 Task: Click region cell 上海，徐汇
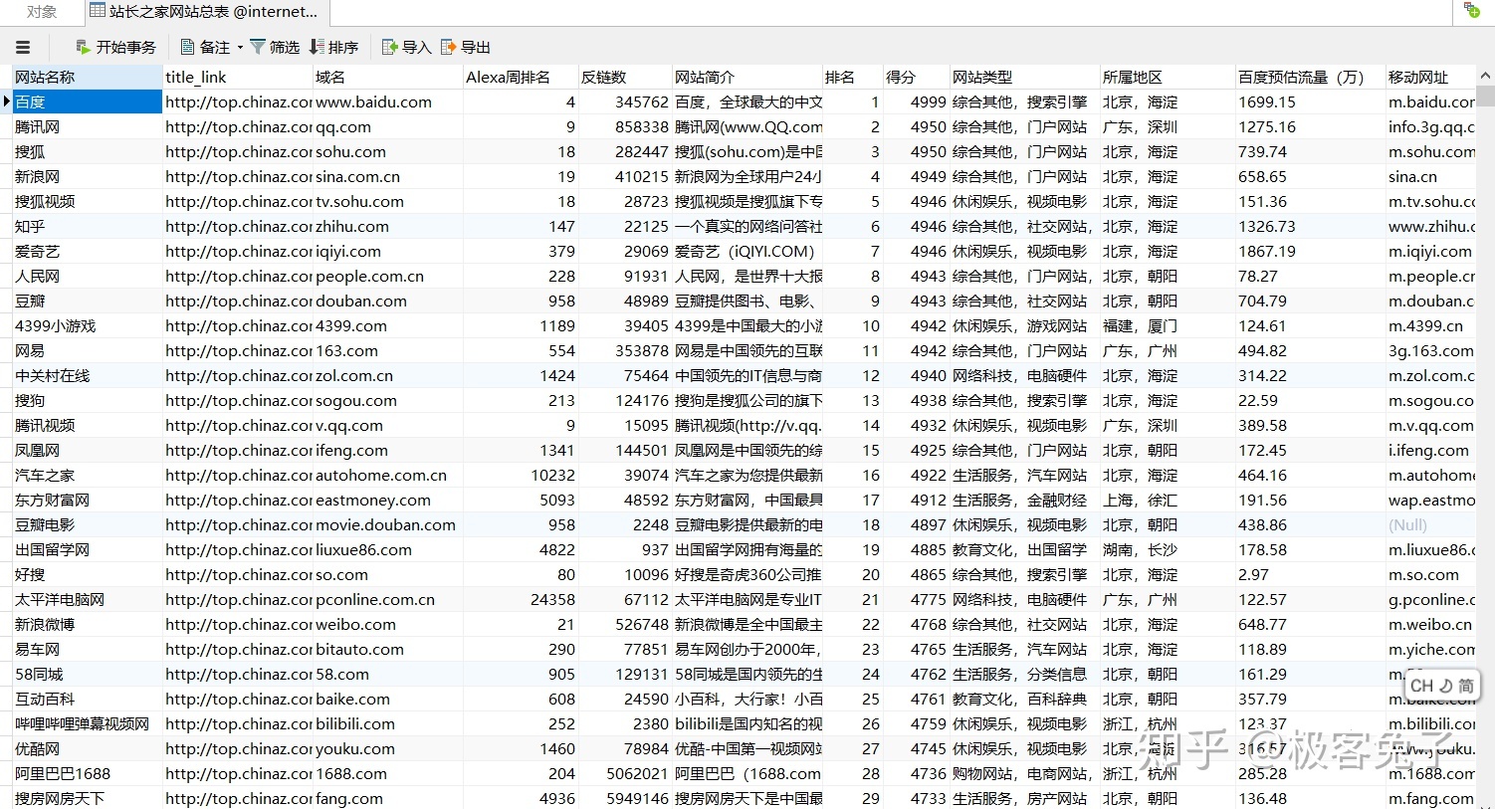pos(1168,500)
